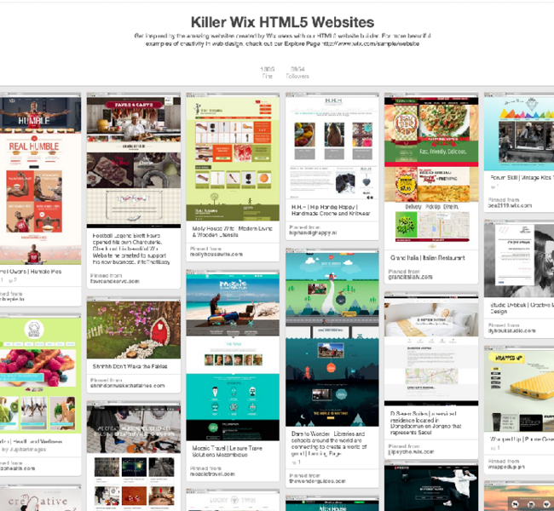Click the heart like count on Real Humble pin

(13, 280)
